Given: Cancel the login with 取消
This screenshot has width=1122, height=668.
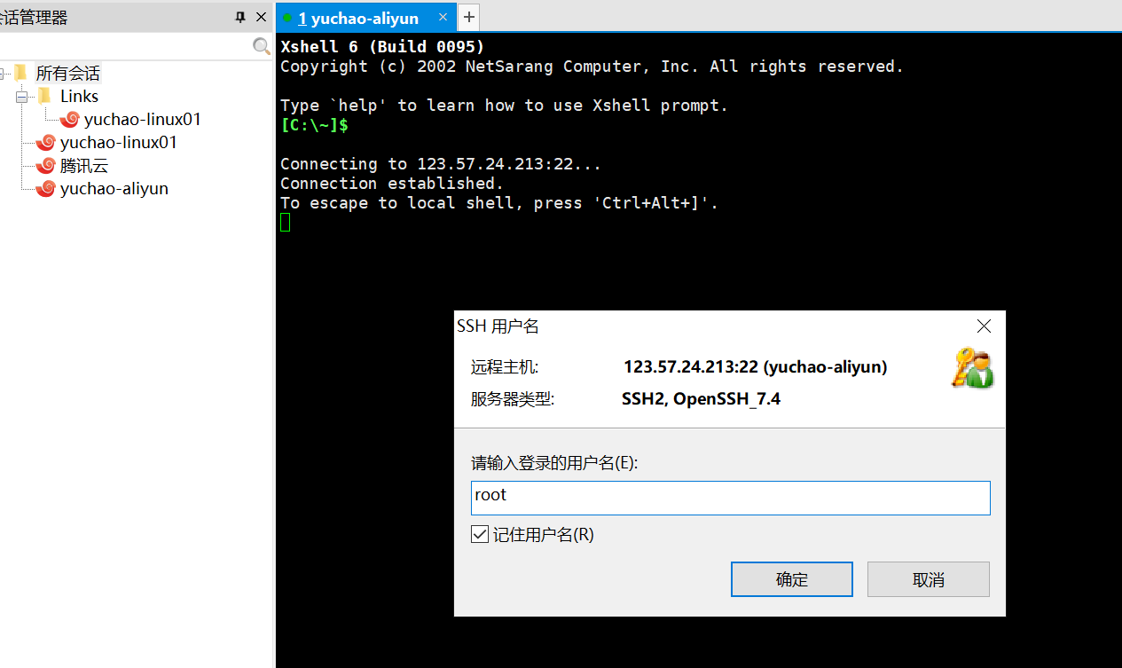Looking at the screenshot, I should 928,579.
